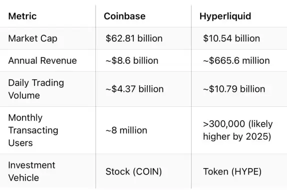The height and width of the screenshot is (190, 287).
Task: Click the Monthly Transacting Users label
Action: 33,130
